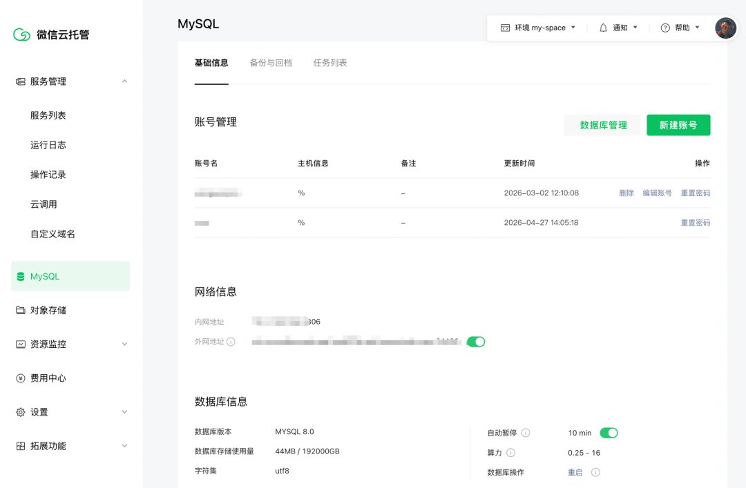Image resolution: width=746 pixels, height=488 pixels.
Task: Click the 通知 bell icon
Action: tap(603, 28)
